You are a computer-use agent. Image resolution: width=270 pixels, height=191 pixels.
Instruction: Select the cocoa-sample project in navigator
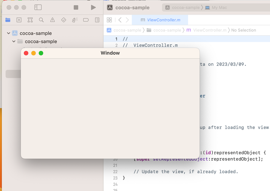point(35,33)
